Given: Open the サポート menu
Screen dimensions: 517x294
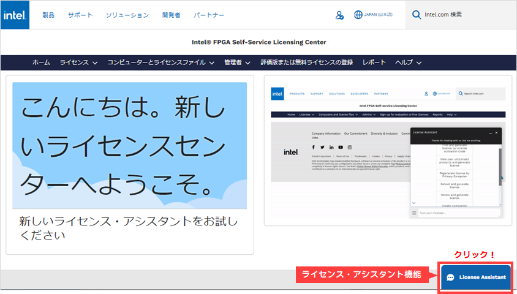Looking at the screenshot, I should (x=80, y=15).
